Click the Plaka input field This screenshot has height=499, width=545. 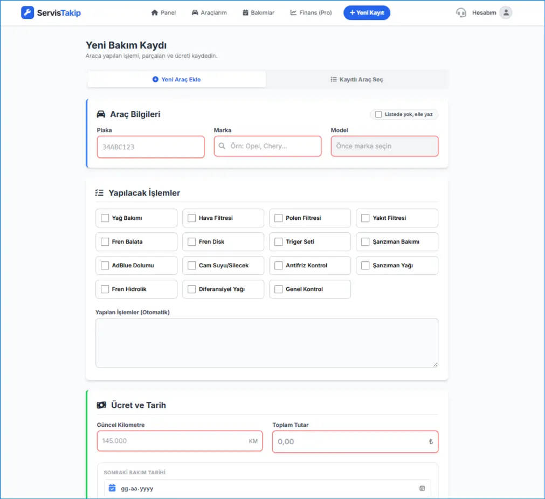tap(150, 147)
